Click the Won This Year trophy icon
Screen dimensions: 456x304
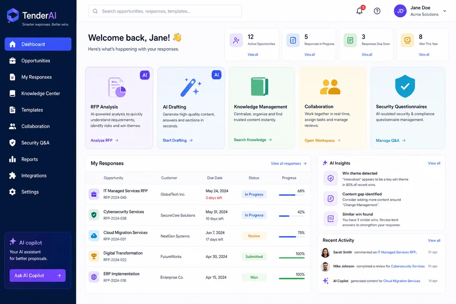[407, 40]
